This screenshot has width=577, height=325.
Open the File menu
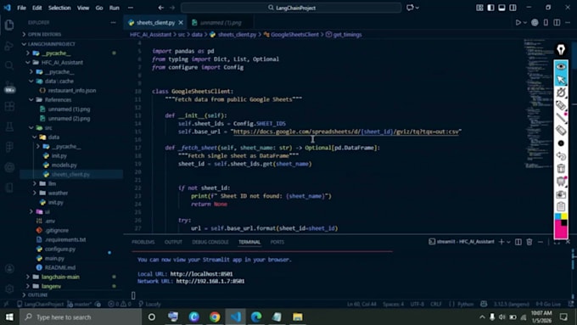pyautogui.click(x=21, y=8)
